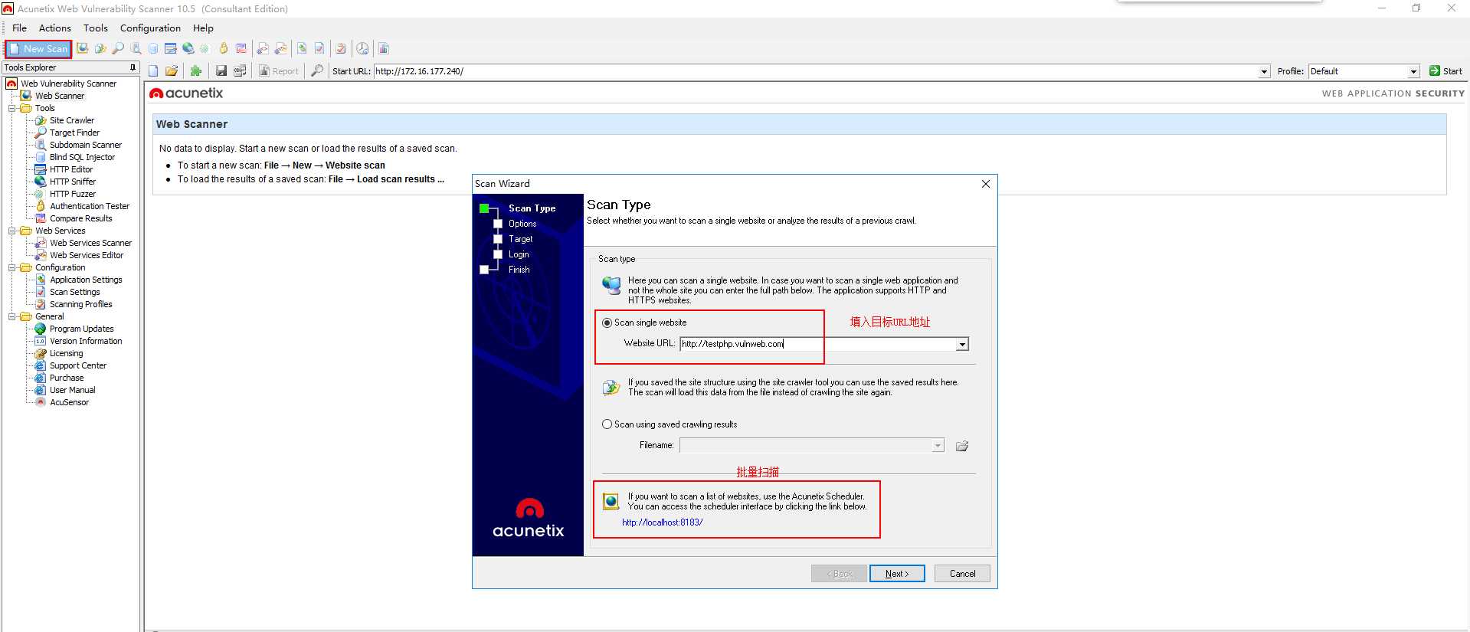Click the export icon next to save

click(240, 71)
